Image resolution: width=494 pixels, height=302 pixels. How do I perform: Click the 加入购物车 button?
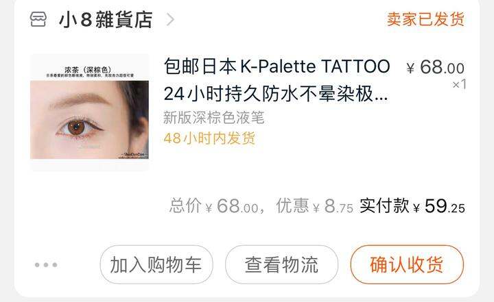156,264
